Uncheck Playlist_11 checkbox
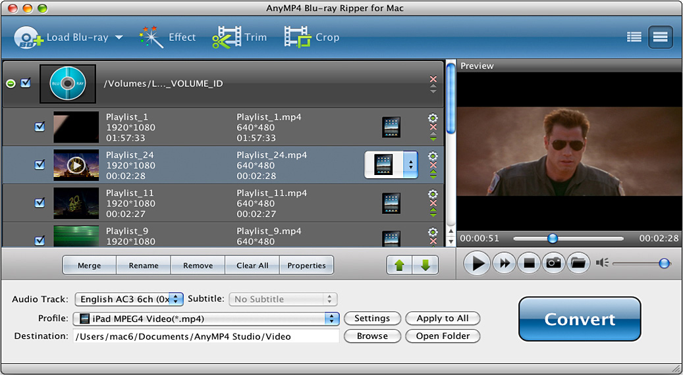The image size is (683, 375). pos(40,202)
